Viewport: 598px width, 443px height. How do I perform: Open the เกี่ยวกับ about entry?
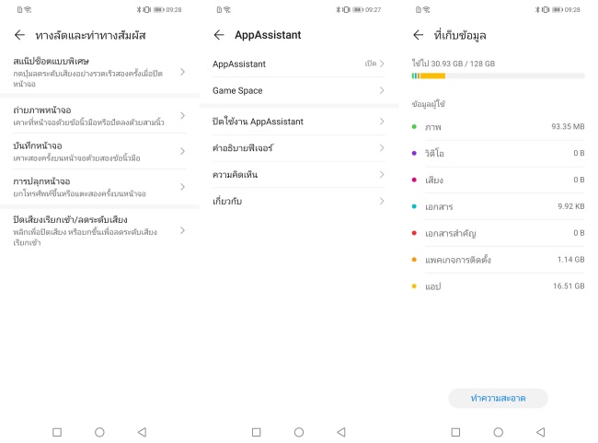tap(299, 202)
